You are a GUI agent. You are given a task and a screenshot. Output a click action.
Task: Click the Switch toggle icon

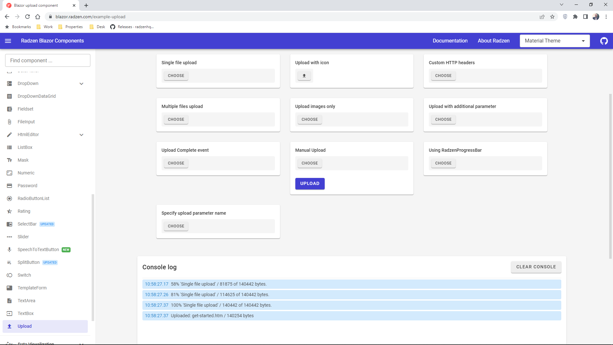[x=10, y=275]
